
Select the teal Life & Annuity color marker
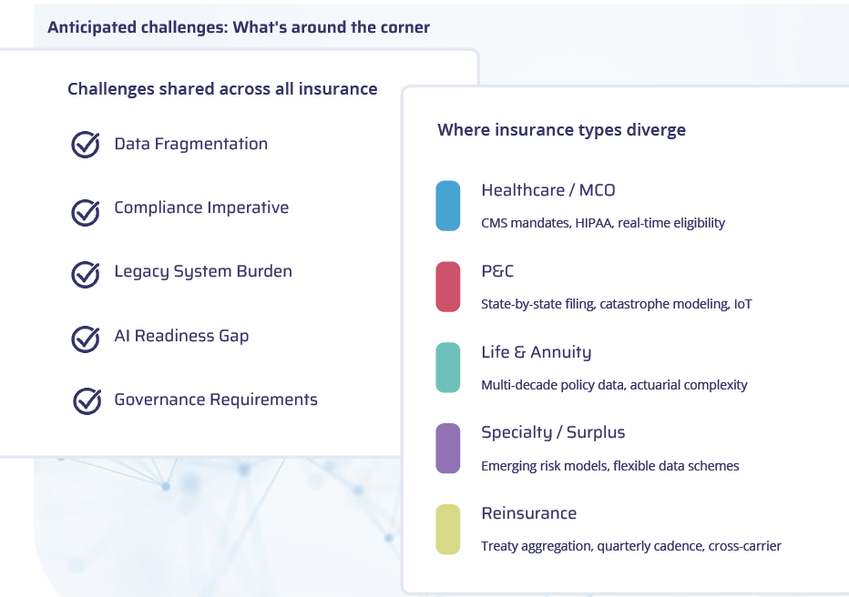pyautogui.click(x=448, y=367)
